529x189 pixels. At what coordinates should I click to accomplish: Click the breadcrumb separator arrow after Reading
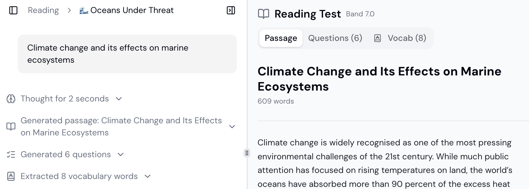tap(69, 11)
